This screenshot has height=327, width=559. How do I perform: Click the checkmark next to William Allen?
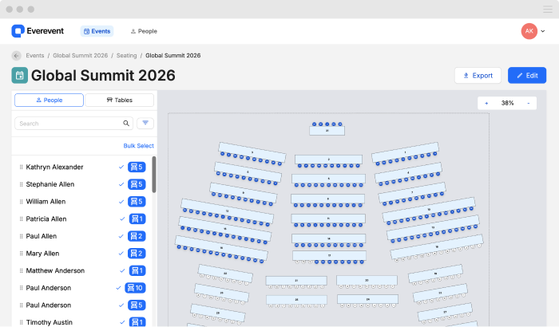point(121,202)
